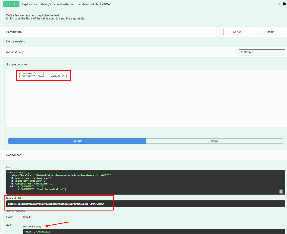Click the Sample body text label

pos(17,64)
